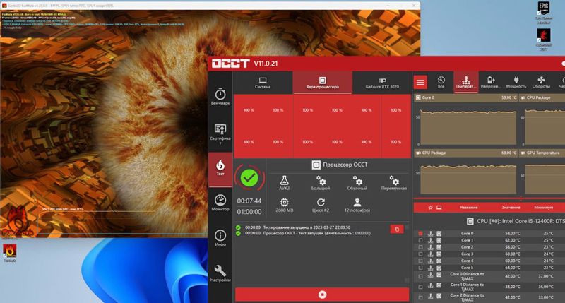Image resolution: width=565 pixels, height=303 pixels.
Task: Check the Core 5 sensor checkbox
Action: click(x=420, y=268)
